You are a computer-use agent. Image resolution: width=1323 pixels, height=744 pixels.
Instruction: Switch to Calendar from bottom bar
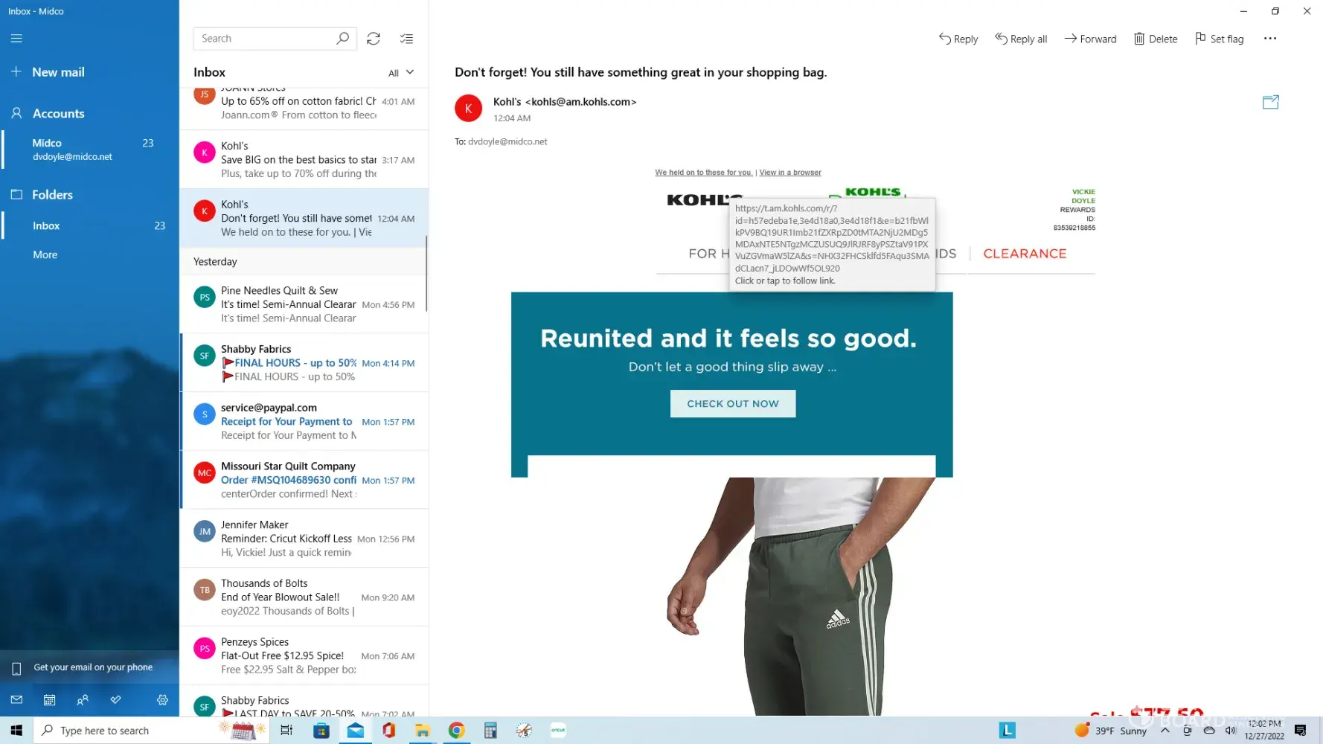49,700
